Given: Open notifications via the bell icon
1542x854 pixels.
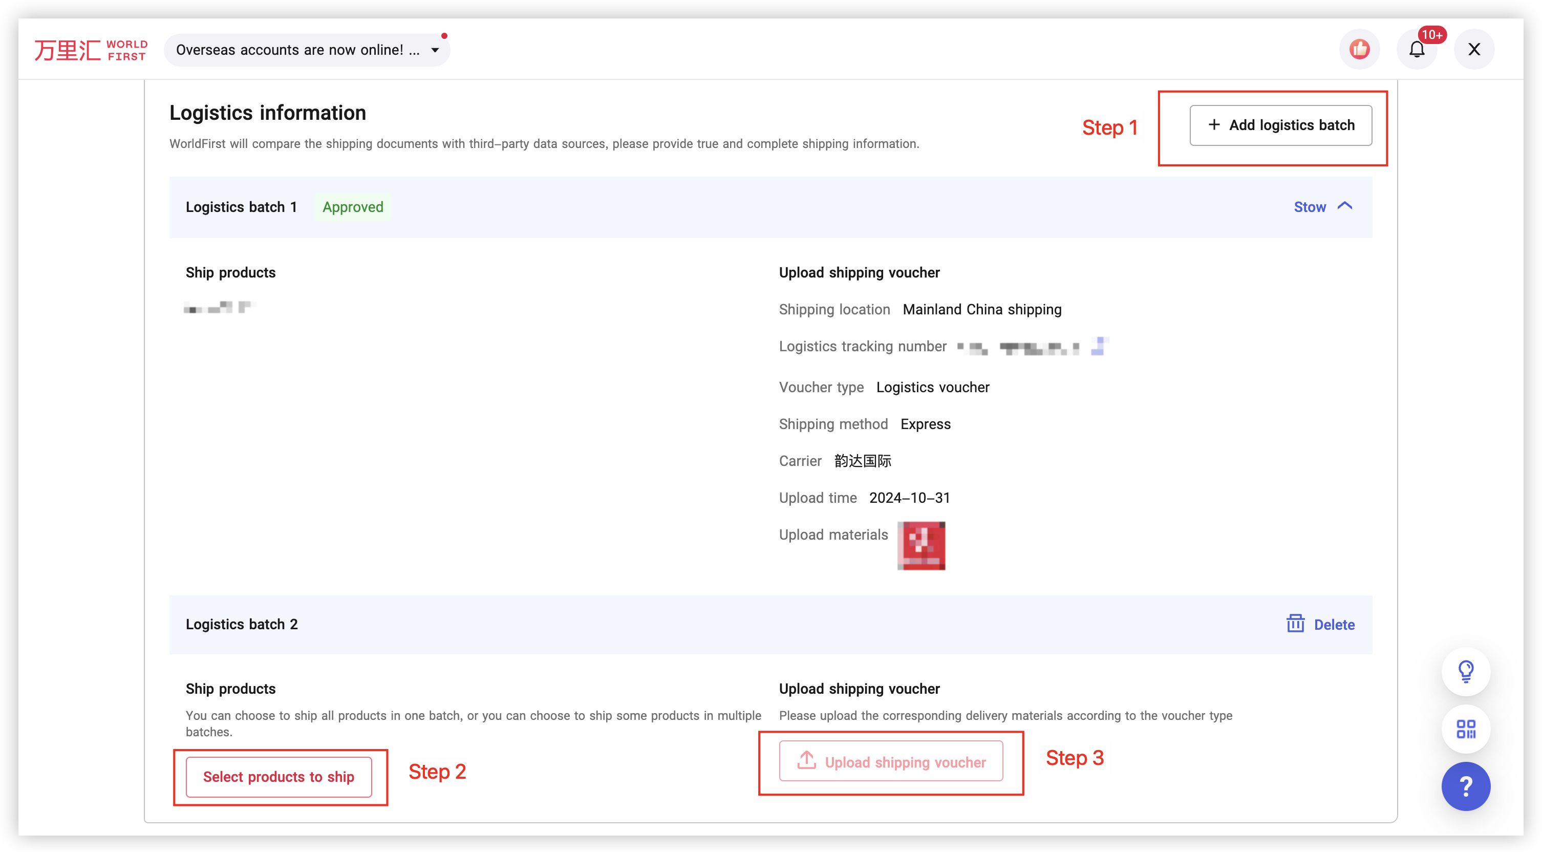Looking at the screenshot, I should (1416, 49).
